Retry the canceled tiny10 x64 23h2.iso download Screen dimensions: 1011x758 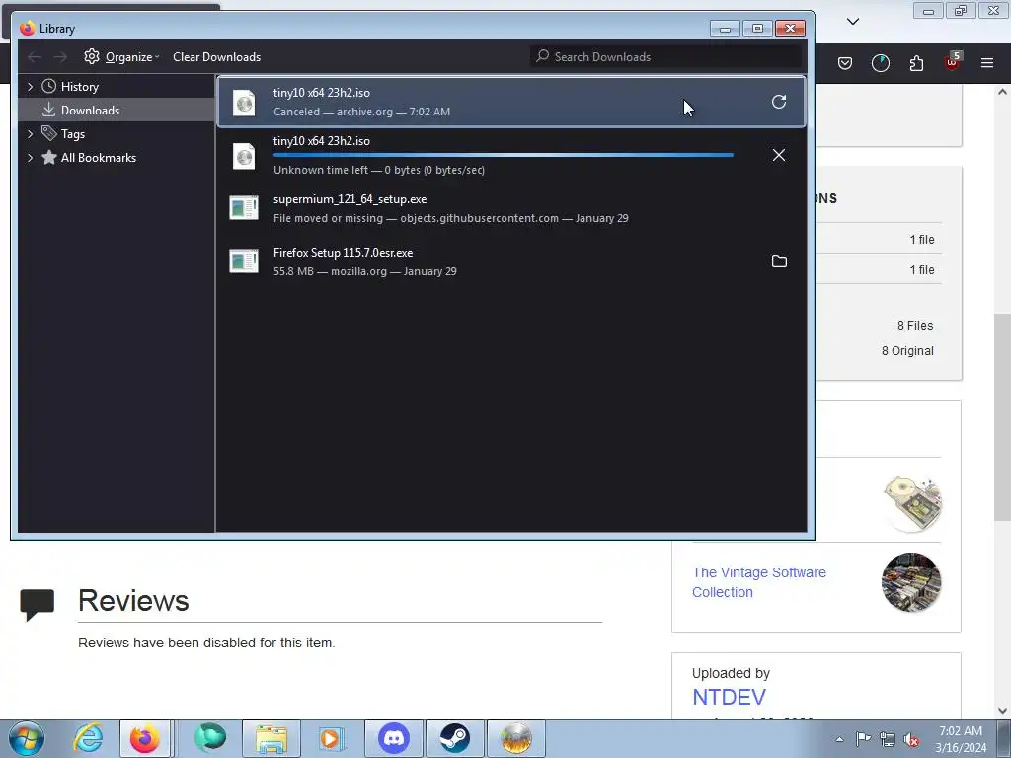coord(779,102)
